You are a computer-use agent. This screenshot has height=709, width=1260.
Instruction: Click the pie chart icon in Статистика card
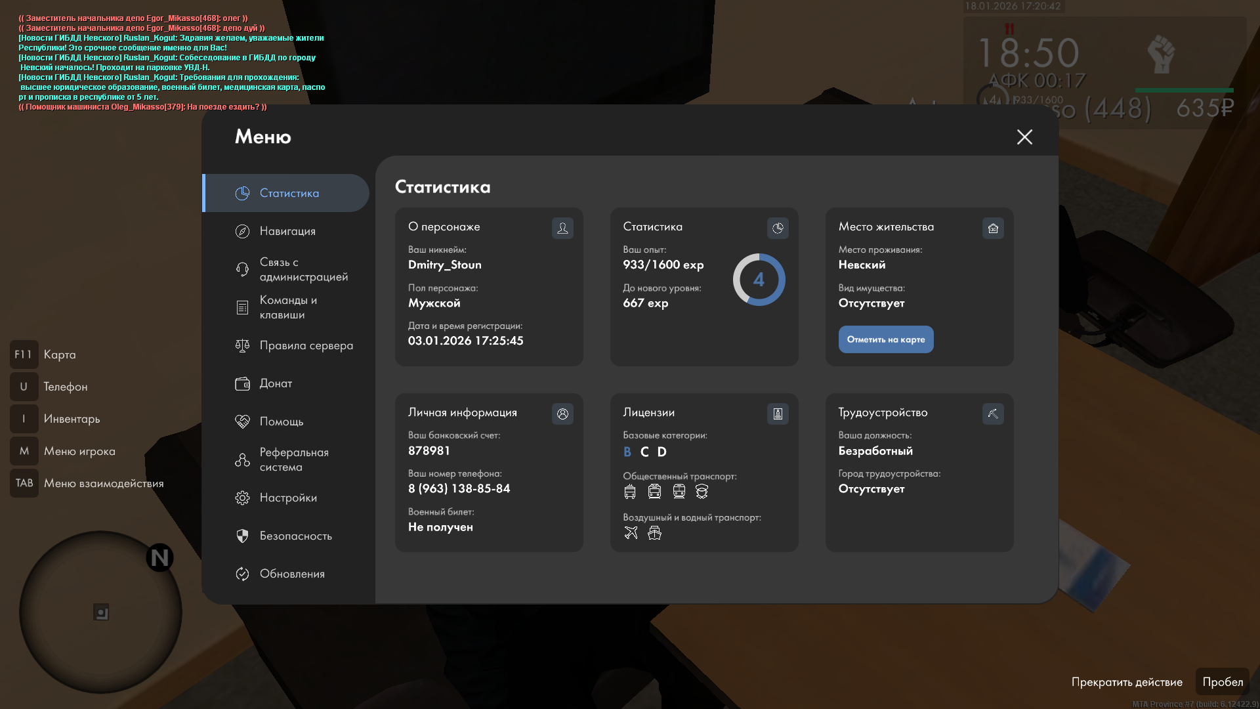pyautogui.click(x=778, y=228)
